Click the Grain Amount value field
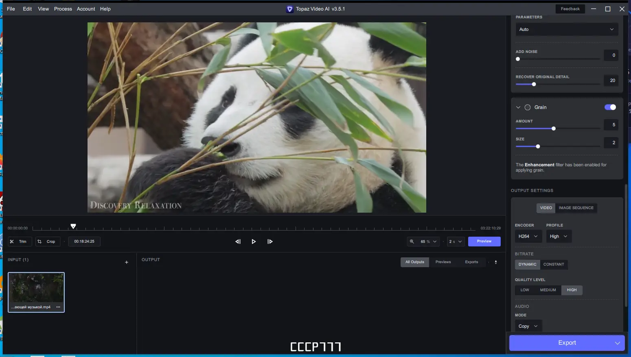This screenshot has height=357, width=631. coord(611,125)
